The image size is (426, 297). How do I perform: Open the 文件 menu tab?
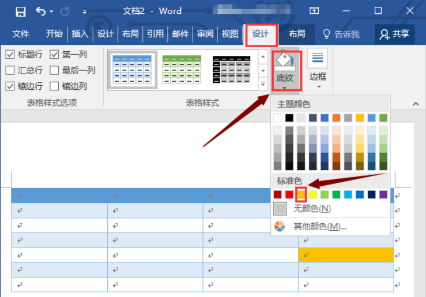tap(21, 34)
